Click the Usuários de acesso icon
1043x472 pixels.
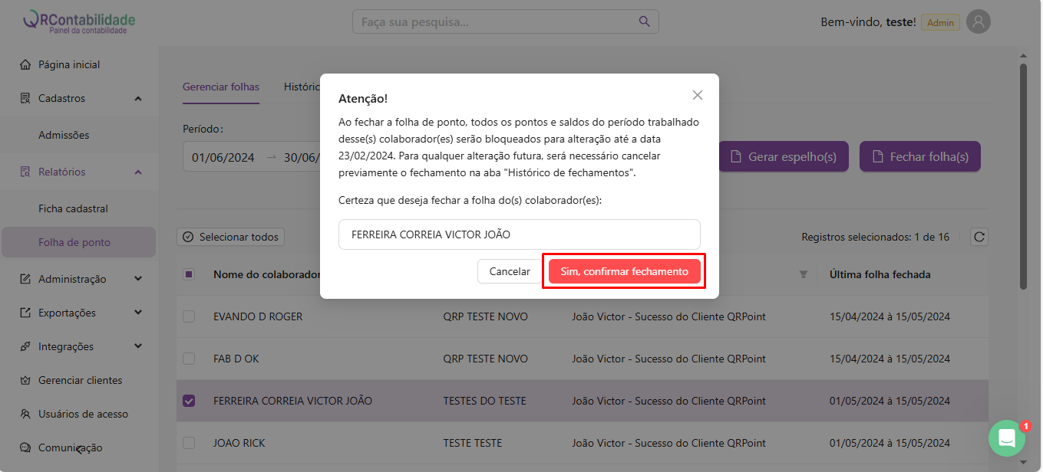click(x=25, y=414)
